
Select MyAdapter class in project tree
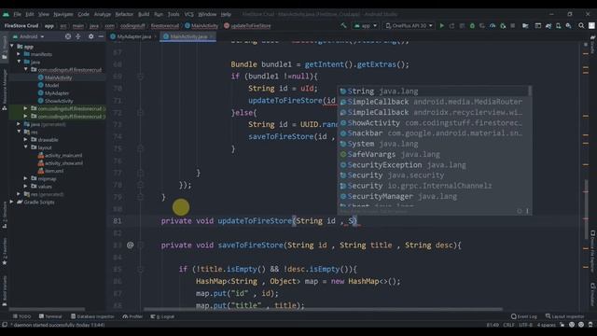tap(54, 93)
